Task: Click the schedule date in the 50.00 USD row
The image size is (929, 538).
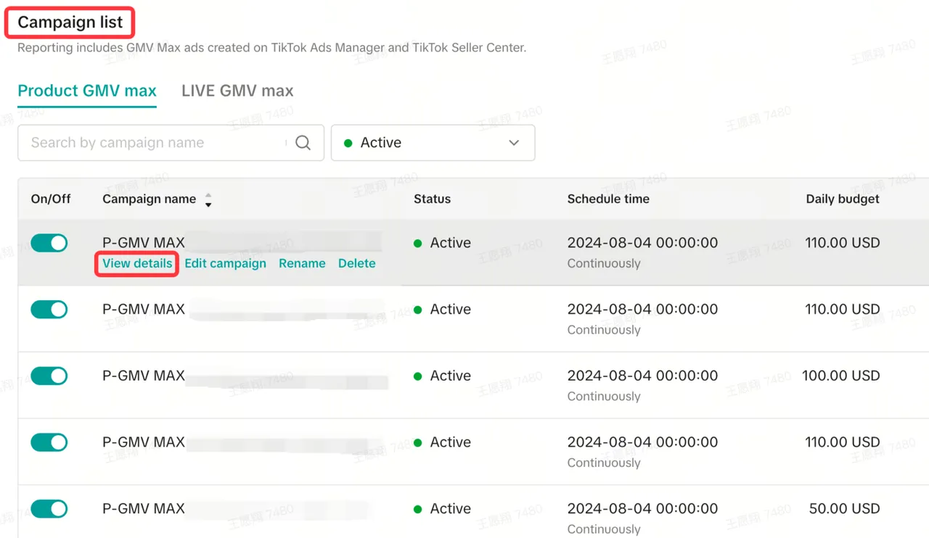Action: tap(642, 508)
